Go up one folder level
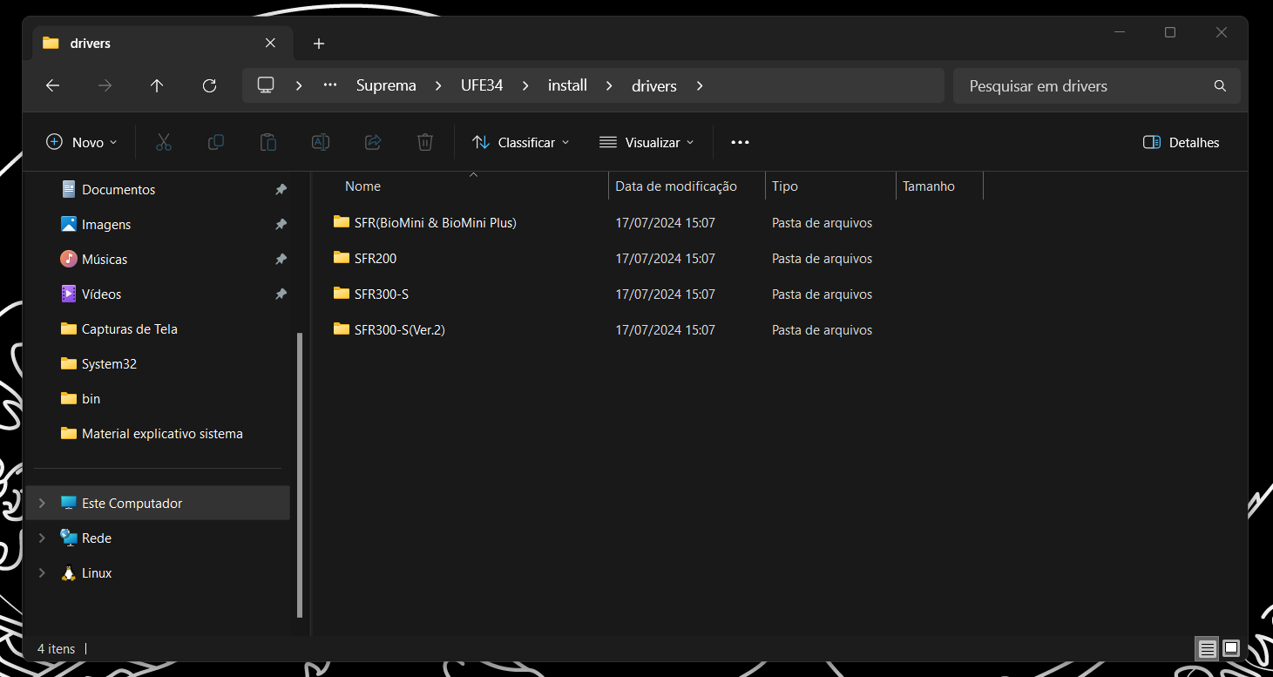The height and width of the screenshot is (677, 1273). click(157, 85)
